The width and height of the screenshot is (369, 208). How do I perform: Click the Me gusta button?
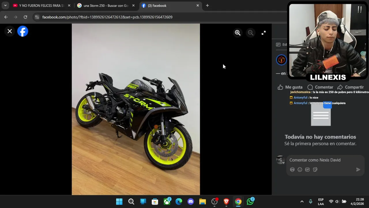(290, 87)
